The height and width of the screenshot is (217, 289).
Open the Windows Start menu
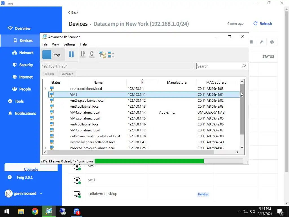pyautogui.click(x=7, y=211)
